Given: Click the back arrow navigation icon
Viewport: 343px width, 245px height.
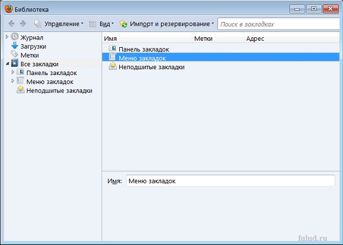Looking at the screenshot, I should [x=12, y=24].
